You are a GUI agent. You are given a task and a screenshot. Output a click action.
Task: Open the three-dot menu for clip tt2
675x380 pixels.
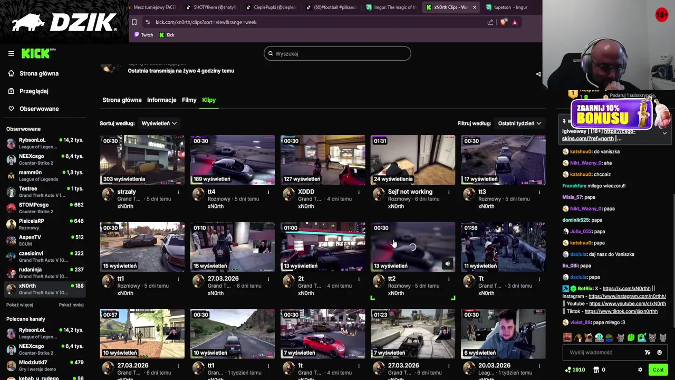pyautogui.click(x=449, y=279)
